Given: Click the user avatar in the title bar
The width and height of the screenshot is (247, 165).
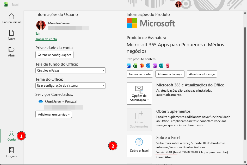Looking at the screenshot, I should pyautogui.click(x=178, y=4).
